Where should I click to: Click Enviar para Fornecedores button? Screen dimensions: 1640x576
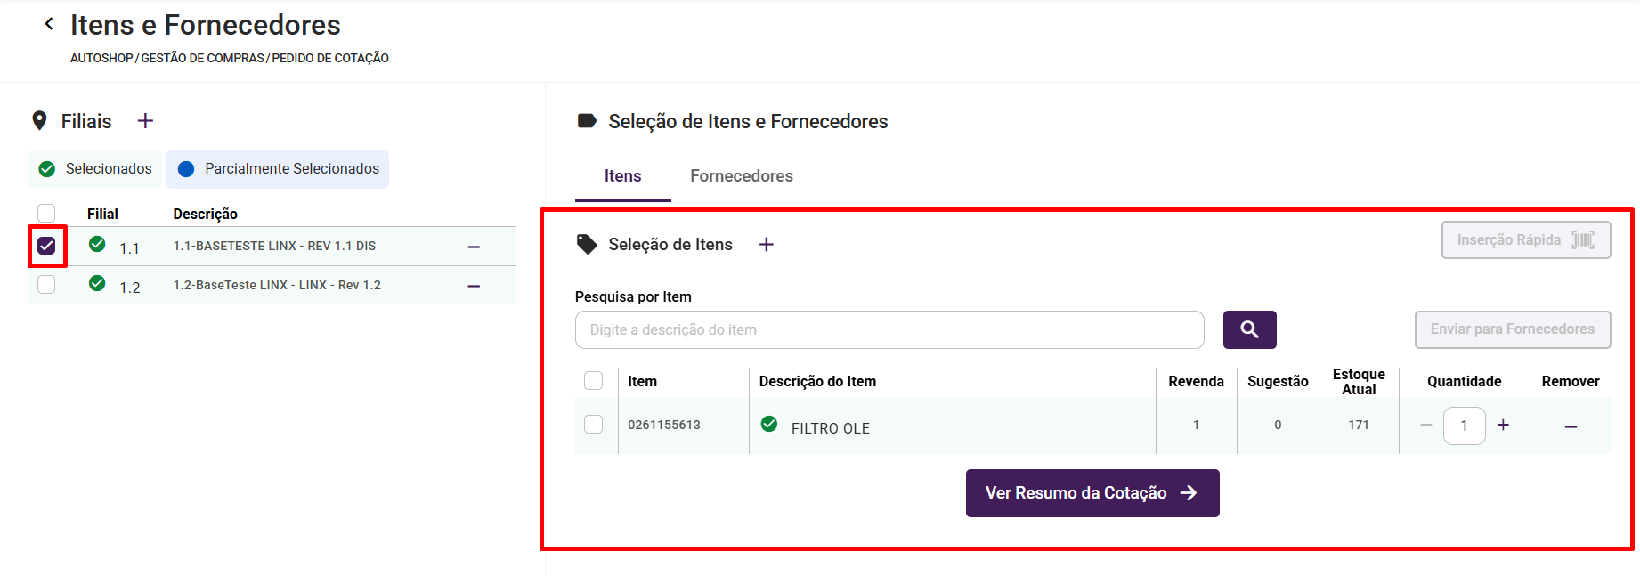click(x=1513, y=329)
